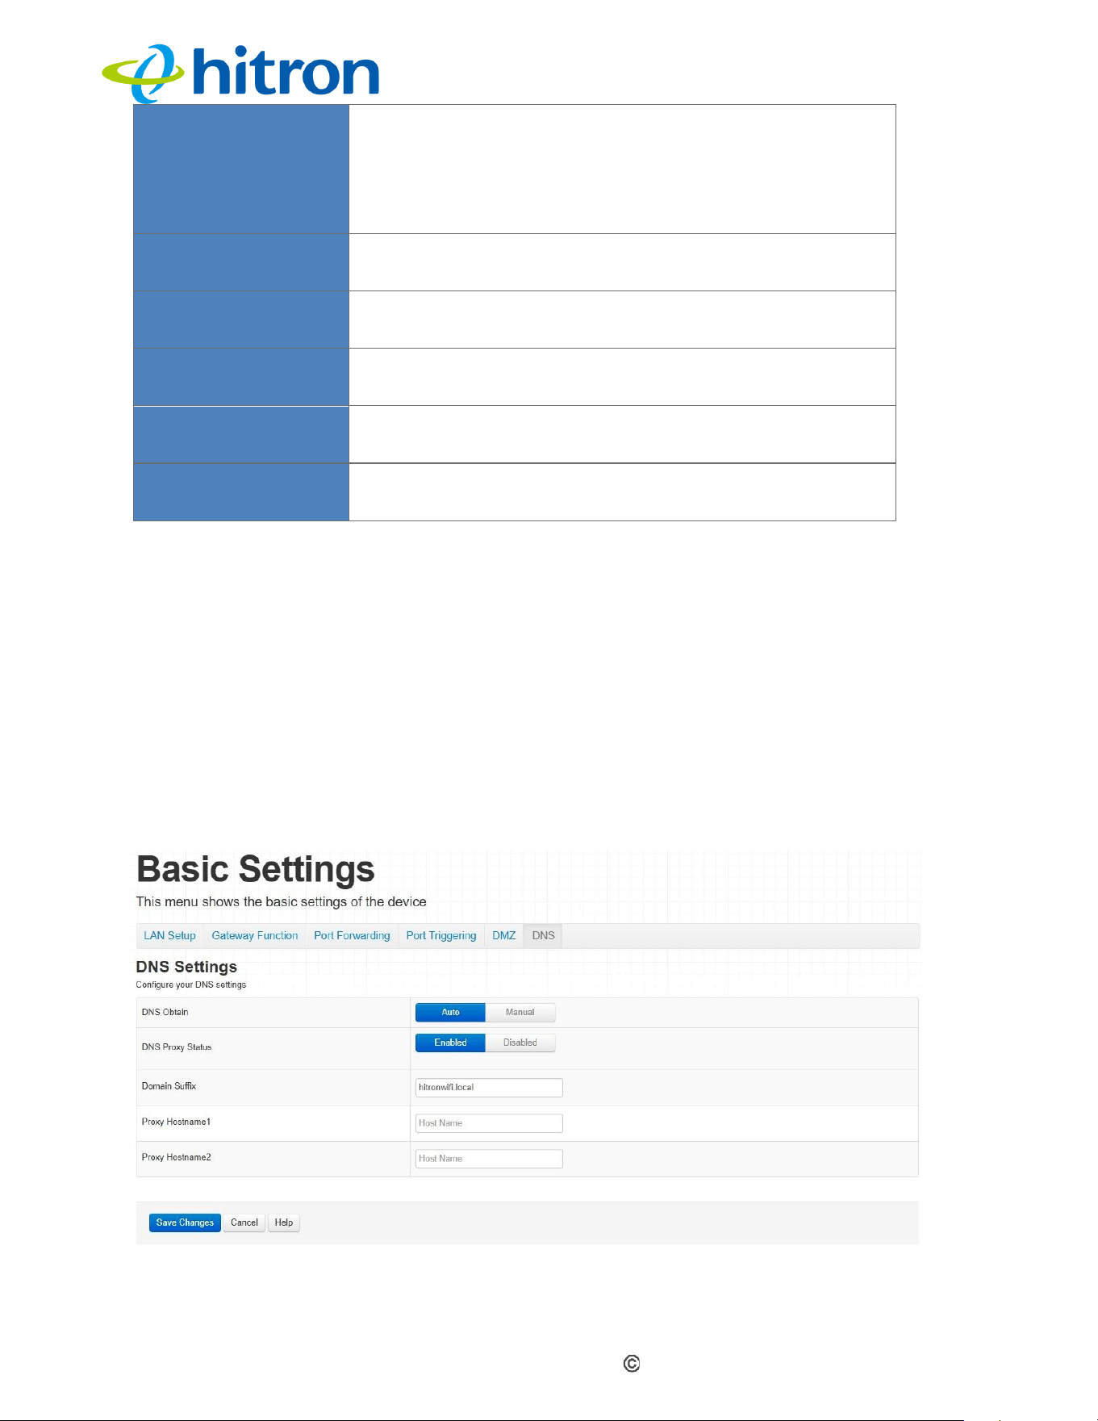This screenshot has height=1421, width=1098.
Task: Click the Save Changes button
Action: pyautogui.click(x=185, y=1222)
